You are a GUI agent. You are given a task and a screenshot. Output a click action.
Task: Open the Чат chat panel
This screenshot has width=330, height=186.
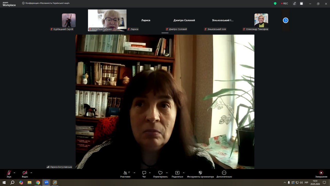[x=144, y=174]
